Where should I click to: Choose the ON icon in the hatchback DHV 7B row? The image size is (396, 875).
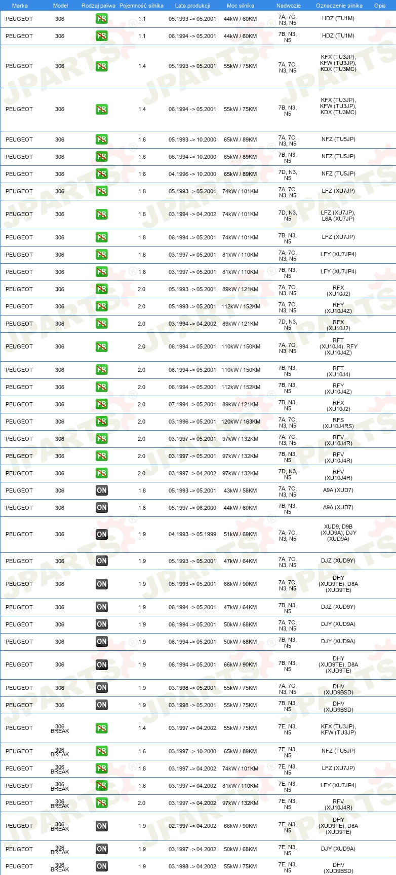[x=102, y=705]
